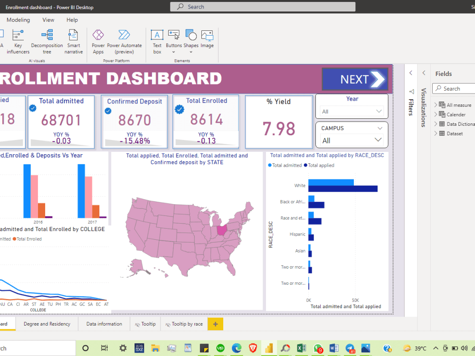Select the Confirmed Deposit card
The image size is (475, 356).
134,122
